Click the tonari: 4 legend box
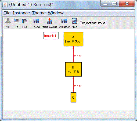137x121 pixels. (51, 36)
